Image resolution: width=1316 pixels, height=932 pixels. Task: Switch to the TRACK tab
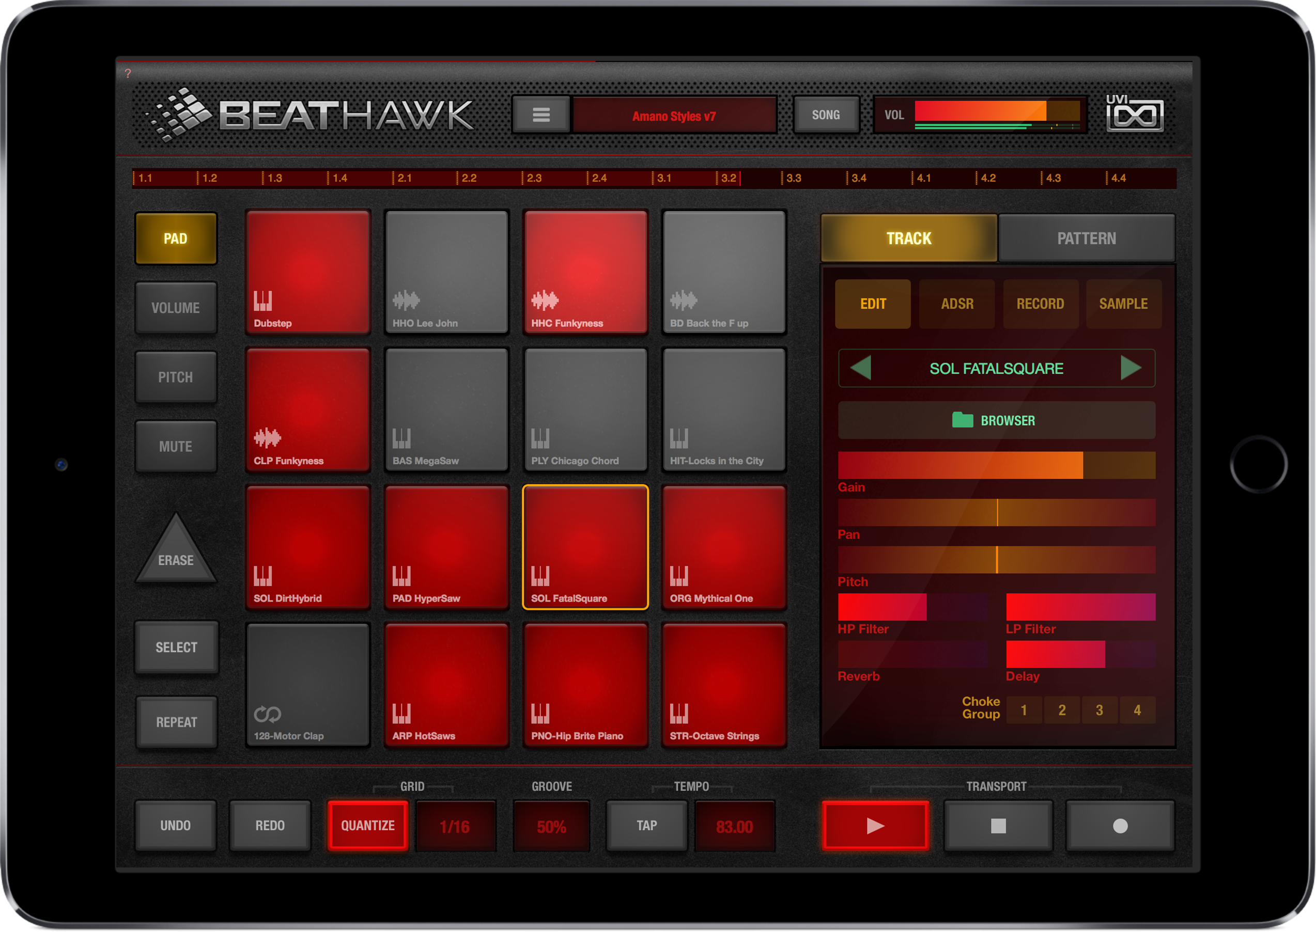(x=909, y=238)
